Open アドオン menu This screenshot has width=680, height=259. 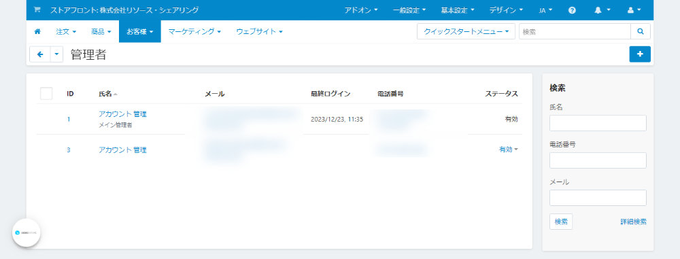point(361,10)
